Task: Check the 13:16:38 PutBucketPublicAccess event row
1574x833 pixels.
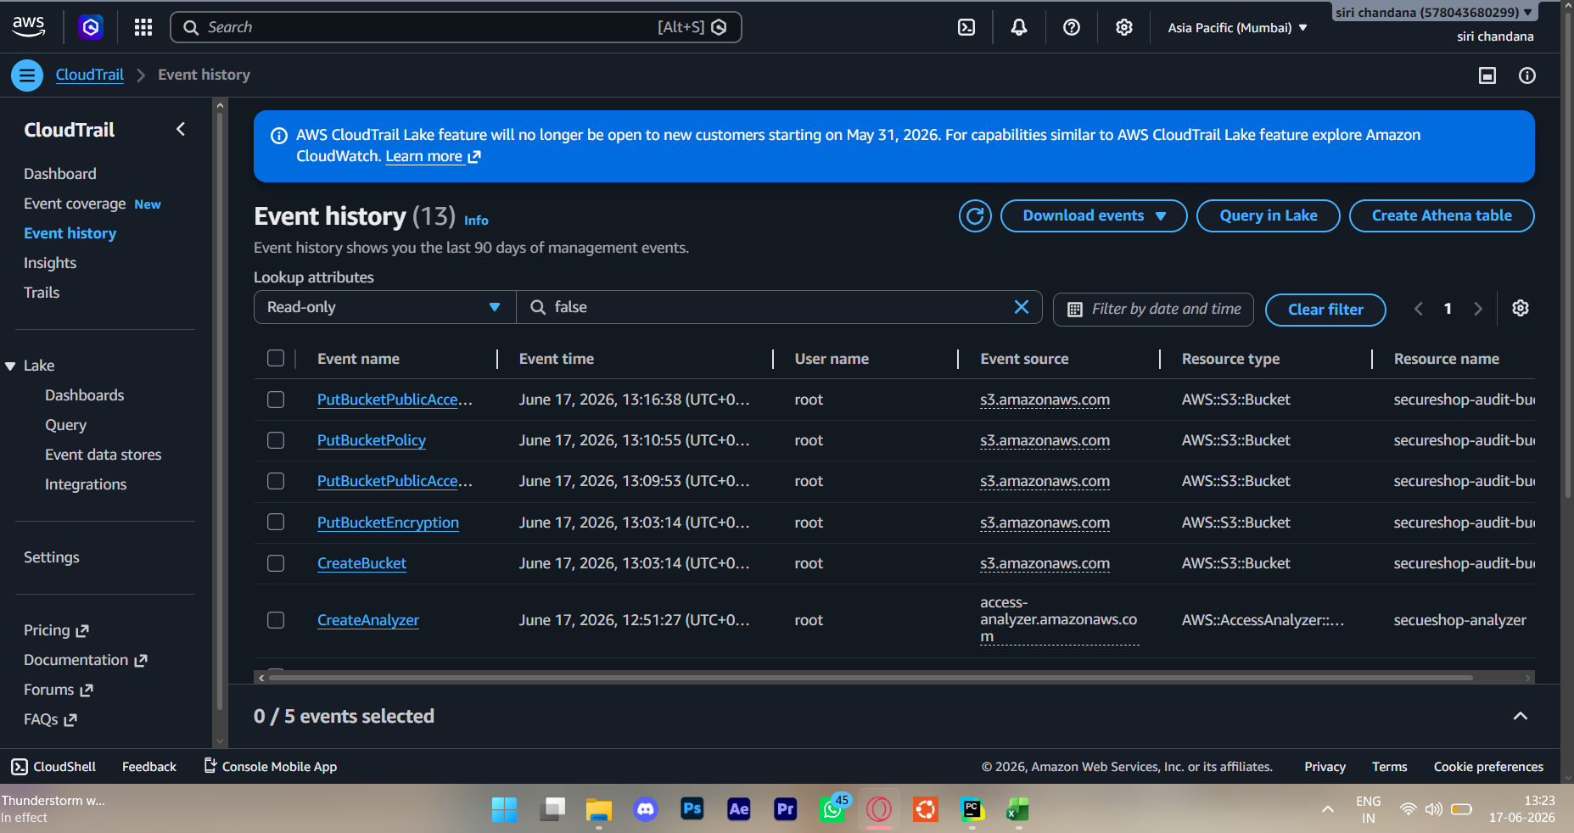Action: [276, 400]
